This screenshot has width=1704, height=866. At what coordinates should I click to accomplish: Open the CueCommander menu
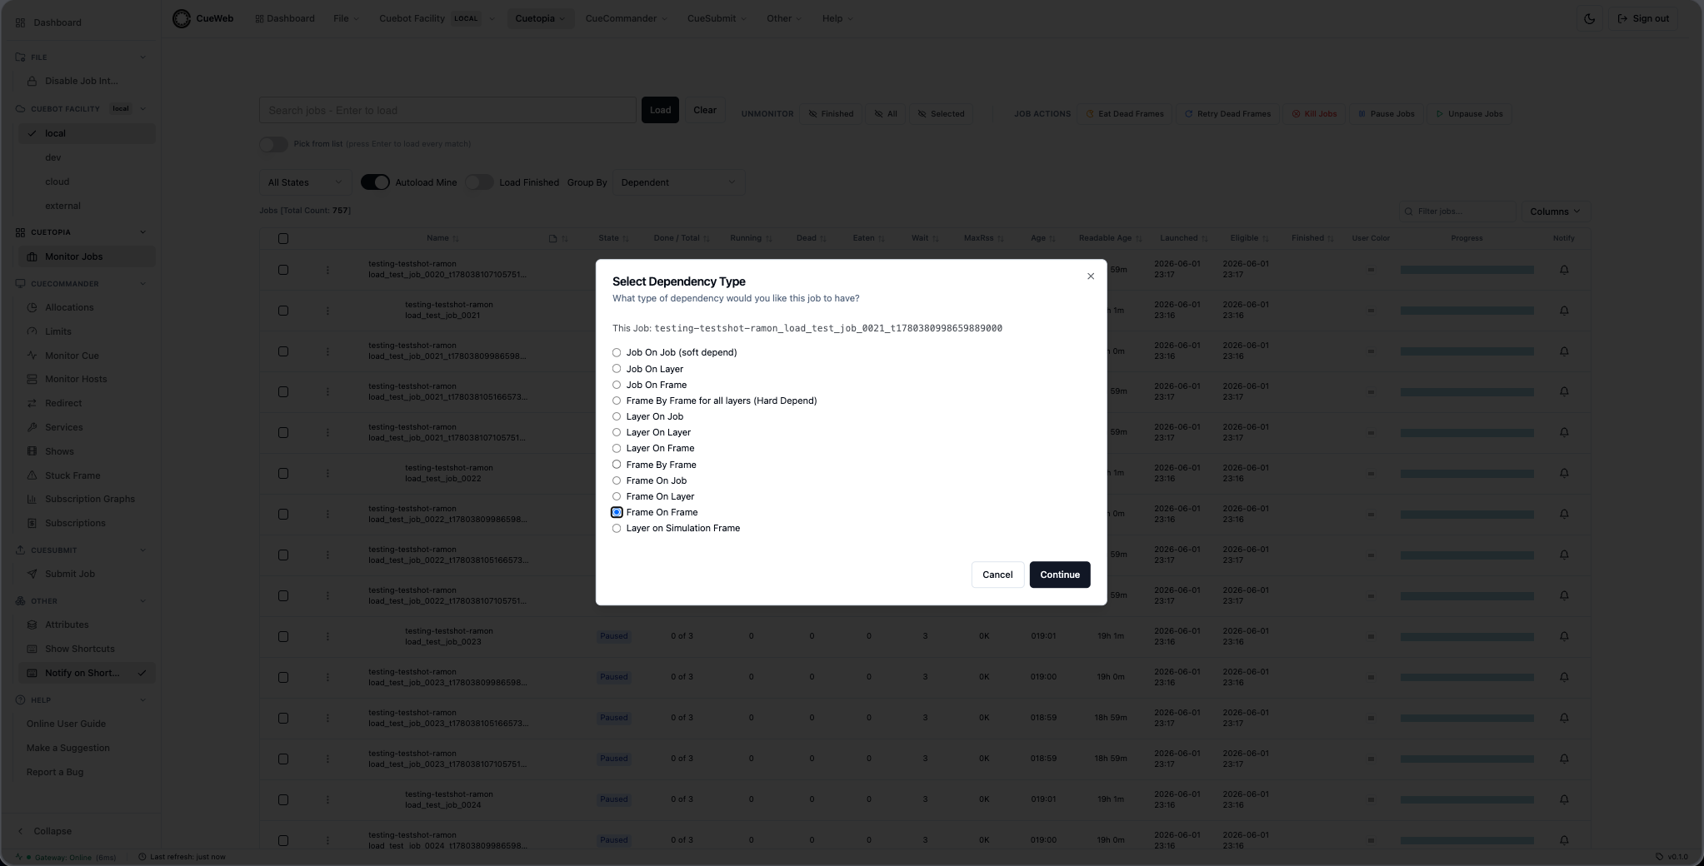click(x=627, y=18)
